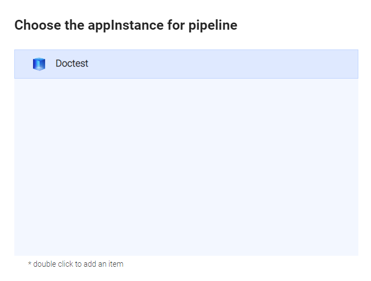Pick the Doctest app instance icon

click(x=39, y=64)
